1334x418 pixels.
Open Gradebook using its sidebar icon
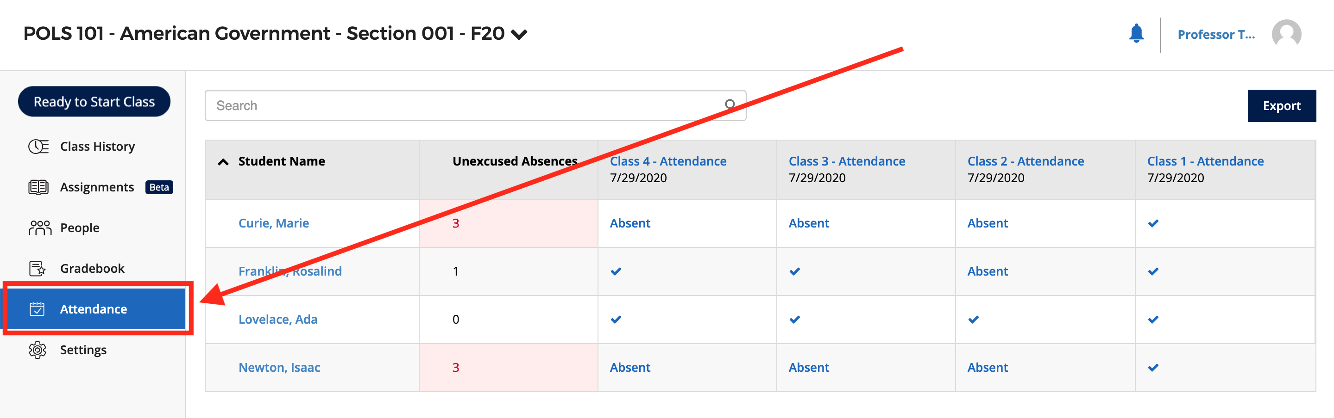tap(37, 268)
